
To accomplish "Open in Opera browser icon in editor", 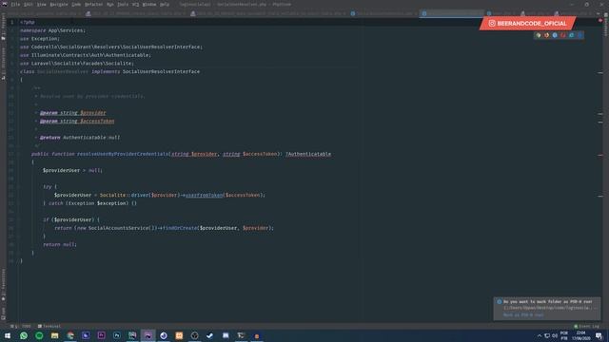I will 563,35.
